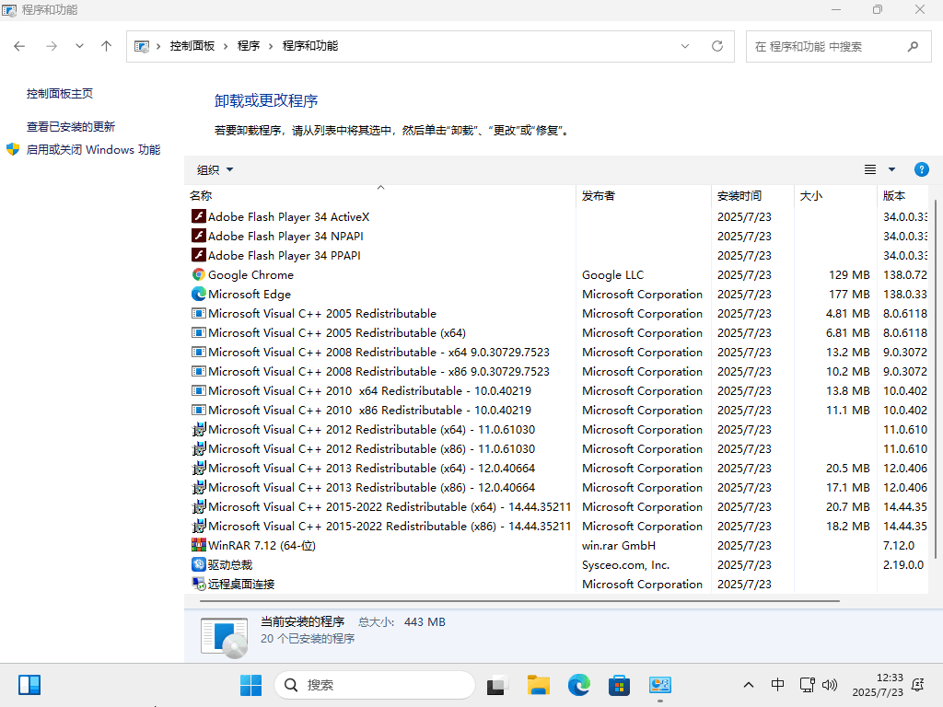Click 控制面板 in the address breadcrumb

pyautogui.click(x=192, y=46)
